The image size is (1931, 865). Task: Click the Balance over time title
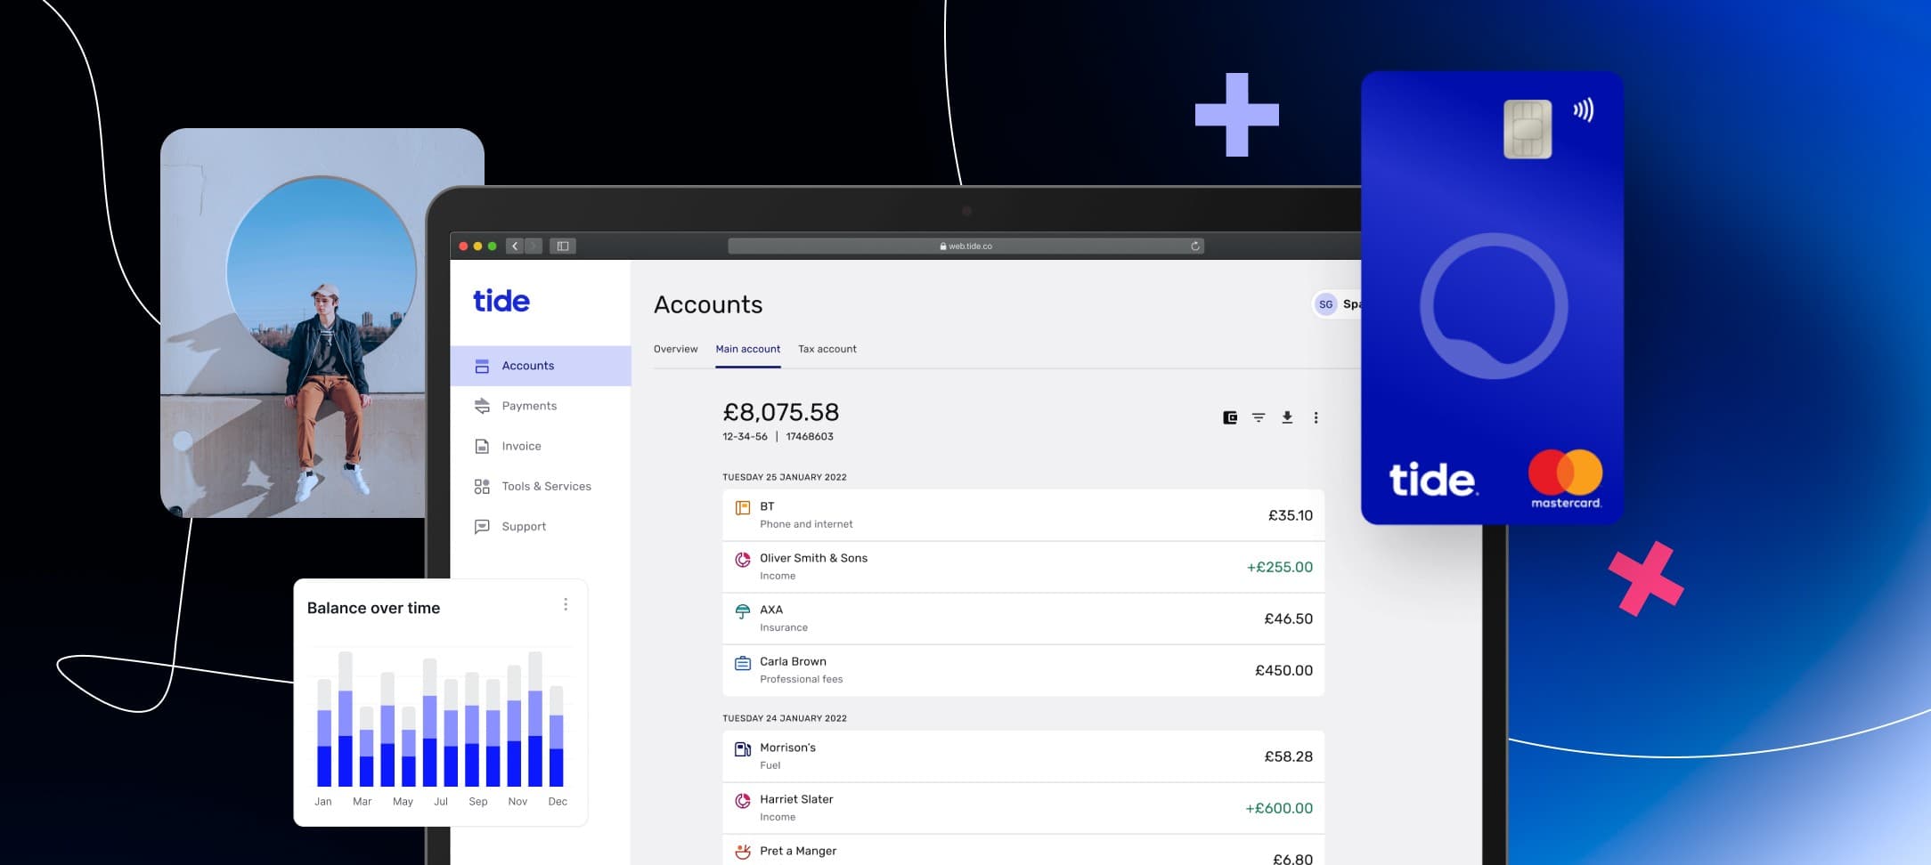tap(373, 608)
